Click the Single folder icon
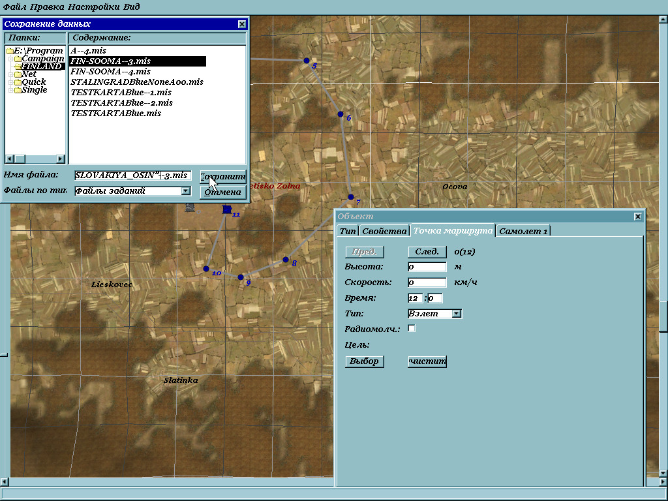This screenshot has height=501, width=668. point(18,90)
